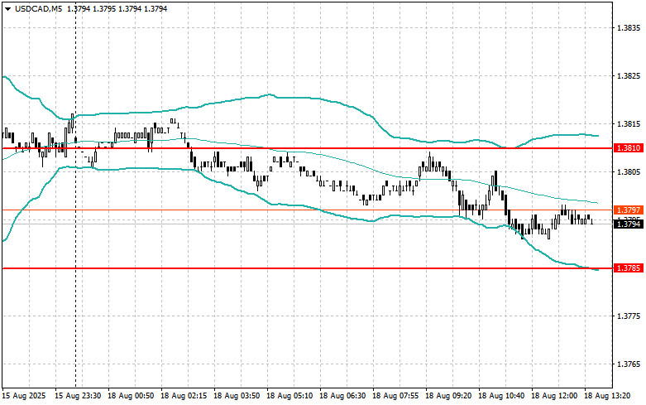Select the 1.3805 price scale value
646x405 pixels.
click(x=629, y=172)
